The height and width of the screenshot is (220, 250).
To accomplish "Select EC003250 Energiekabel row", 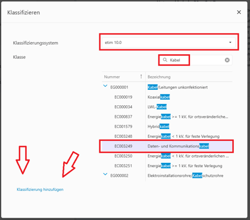I will coord(167,156).
